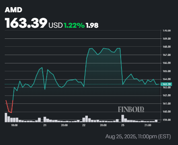Click the 168.00 price axis label

[x=167, y=47]
